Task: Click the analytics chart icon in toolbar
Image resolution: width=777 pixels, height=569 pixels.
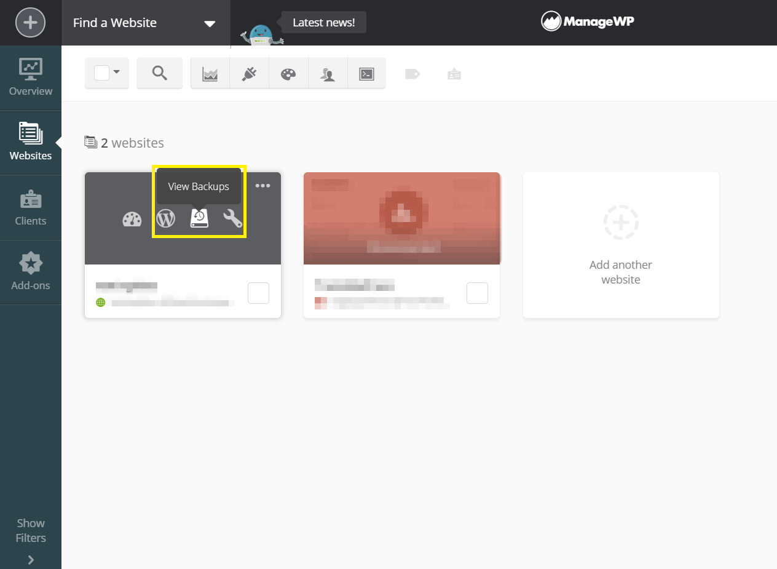Action: [x=210, y=74]
